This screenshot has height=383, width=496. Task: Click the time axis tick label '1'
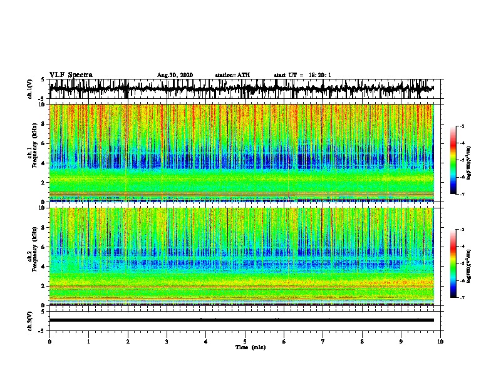coord(88,342)
